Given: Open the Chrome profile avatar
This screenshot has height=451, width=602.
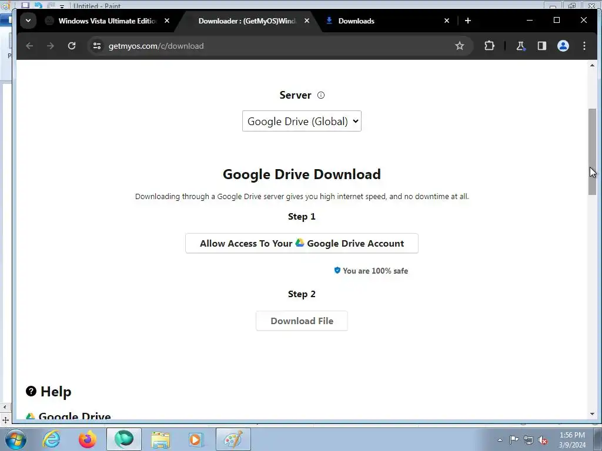Looking at the screenshot, I should pos(563,46).
